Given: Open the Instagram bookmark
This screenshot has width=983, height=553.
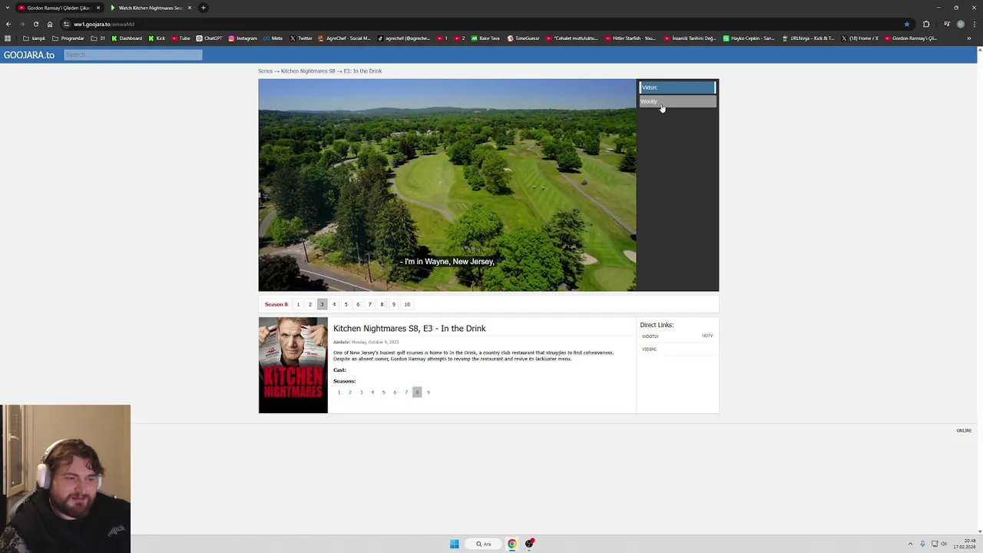Looking at the screenshot, I should point(243,38).
